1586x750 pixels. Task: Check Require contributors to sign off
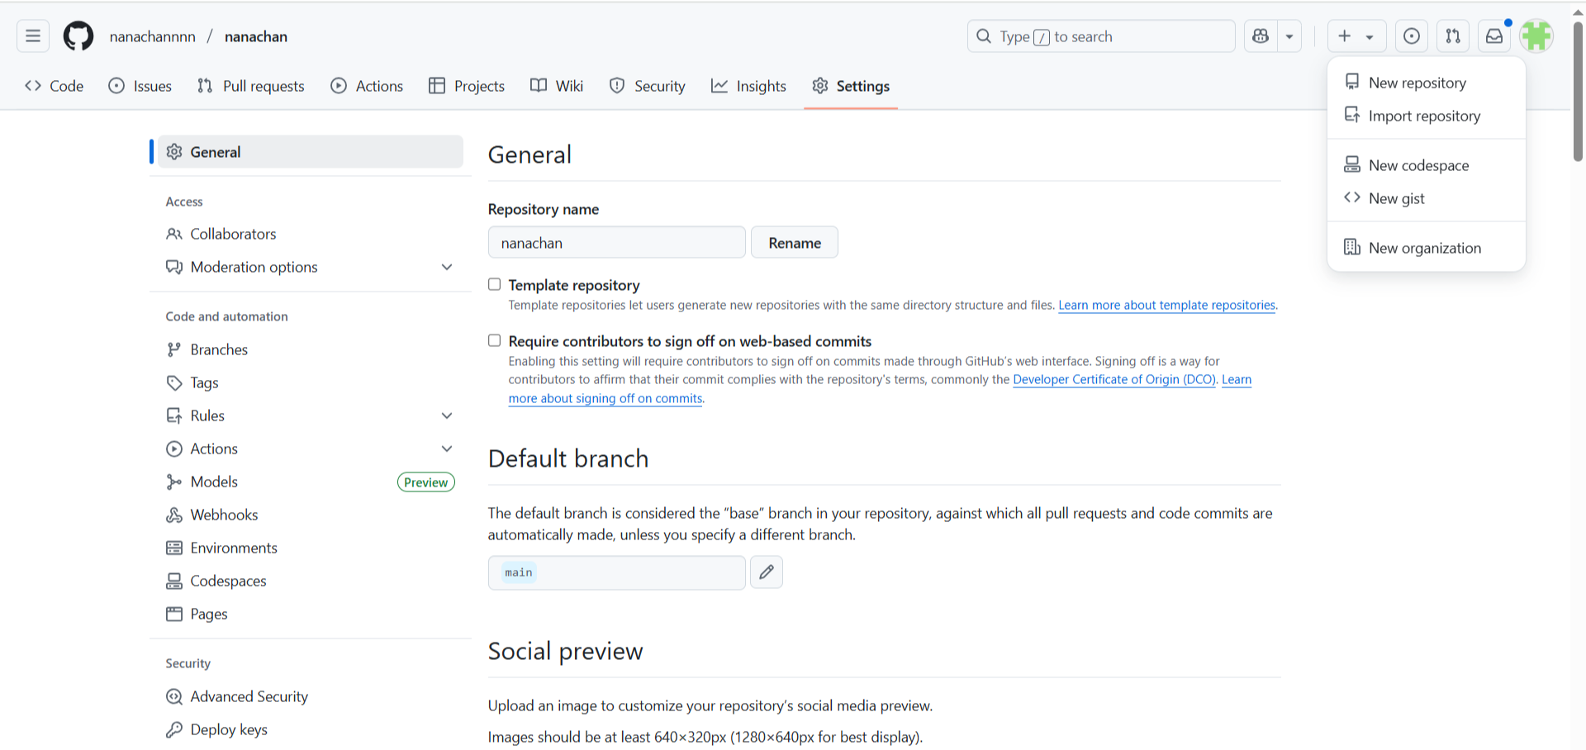point(495,341)
